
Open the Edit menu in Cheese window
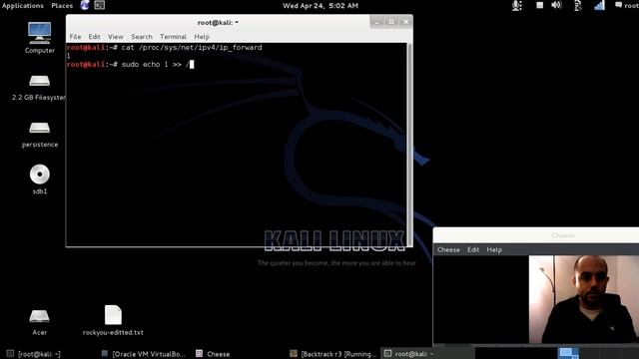pyautogui.click(x=472, y=250)
